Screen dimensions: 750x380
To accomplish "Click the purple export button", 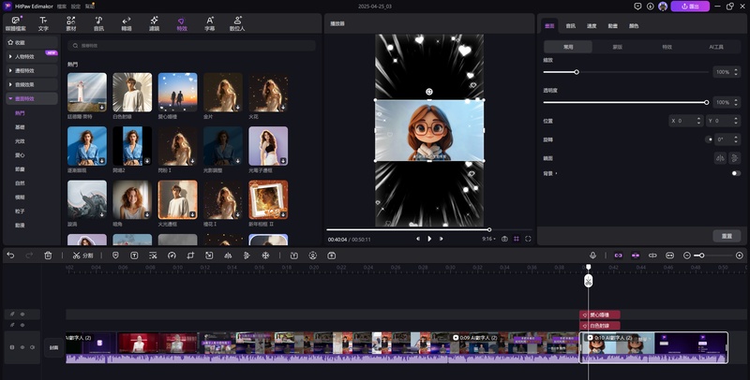I will 690,7.
